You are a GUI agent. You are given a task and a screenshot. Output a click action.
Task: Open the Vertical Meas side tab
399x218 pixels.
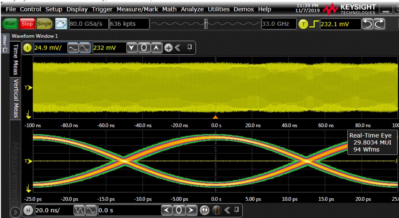(16, 98)
